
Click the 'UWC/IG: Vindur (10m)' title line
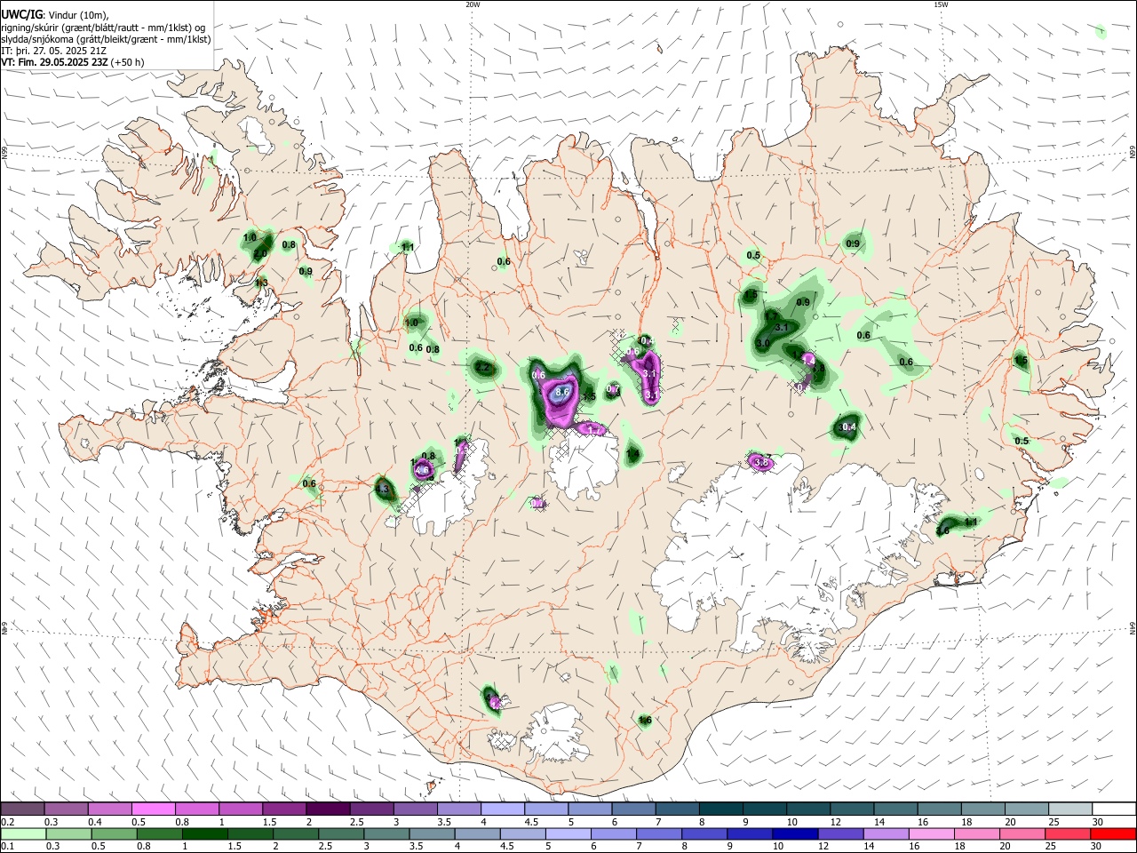55,15
